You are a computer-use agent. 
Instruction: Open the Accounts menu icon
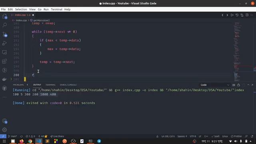(x=4, y=121)
